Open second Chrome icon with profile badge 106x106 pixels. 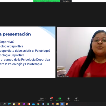point(53,104)
